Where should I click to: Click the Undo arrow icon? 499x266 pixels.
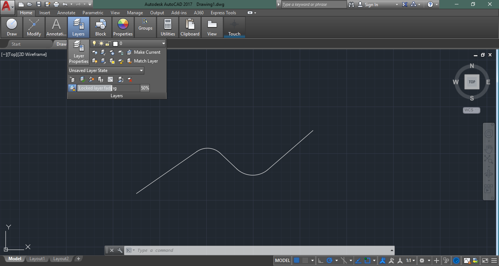(65, 4)
